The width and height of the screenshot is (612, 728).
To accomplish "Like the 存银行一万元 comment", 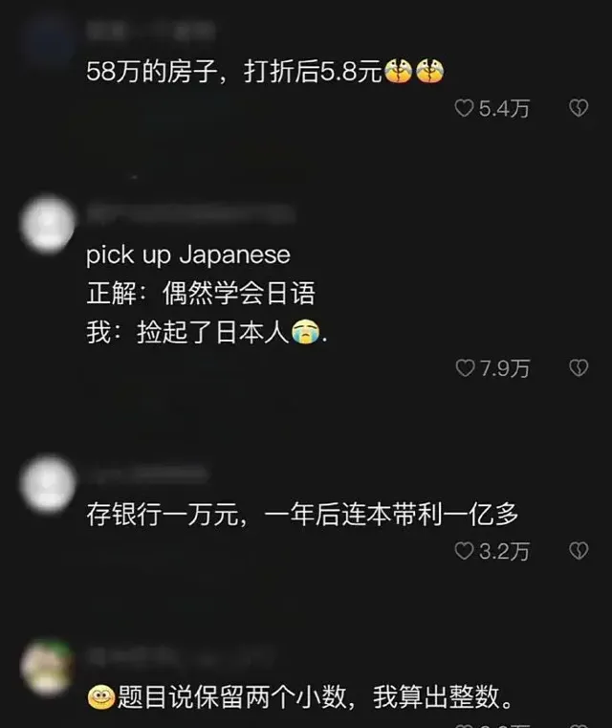I will point(464,551).
